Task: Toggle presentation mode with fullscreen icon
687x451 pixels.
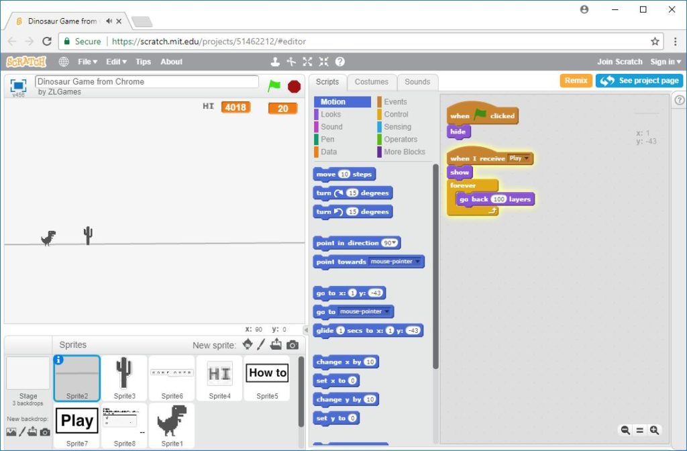Action: [x=17, y=84]
